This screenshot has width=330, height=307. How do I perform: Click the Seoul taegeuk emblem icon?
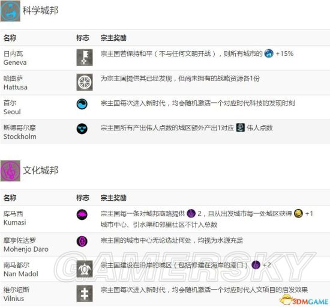pyautogui.click(x=82, y=104)
